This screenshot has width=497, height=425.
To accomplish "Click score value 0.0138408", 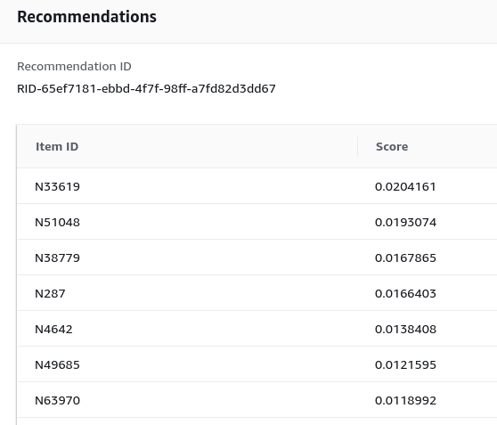I will pyautogui.click(x=405, y=329).
